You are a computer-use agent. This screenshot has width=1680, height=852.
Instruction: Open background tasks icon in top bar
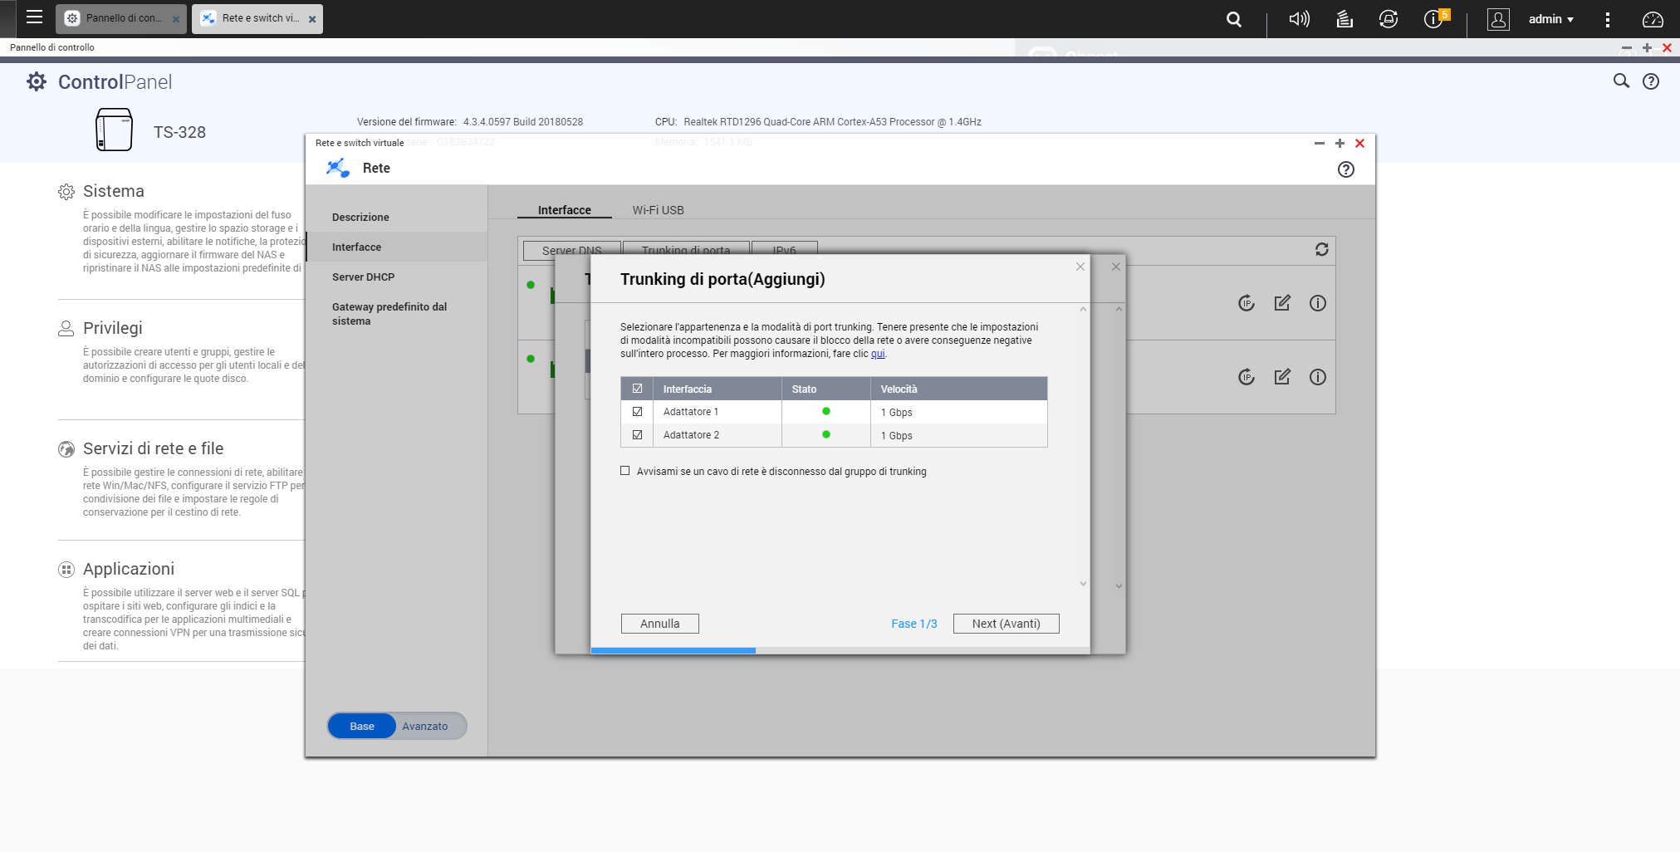pos(1344,19)
